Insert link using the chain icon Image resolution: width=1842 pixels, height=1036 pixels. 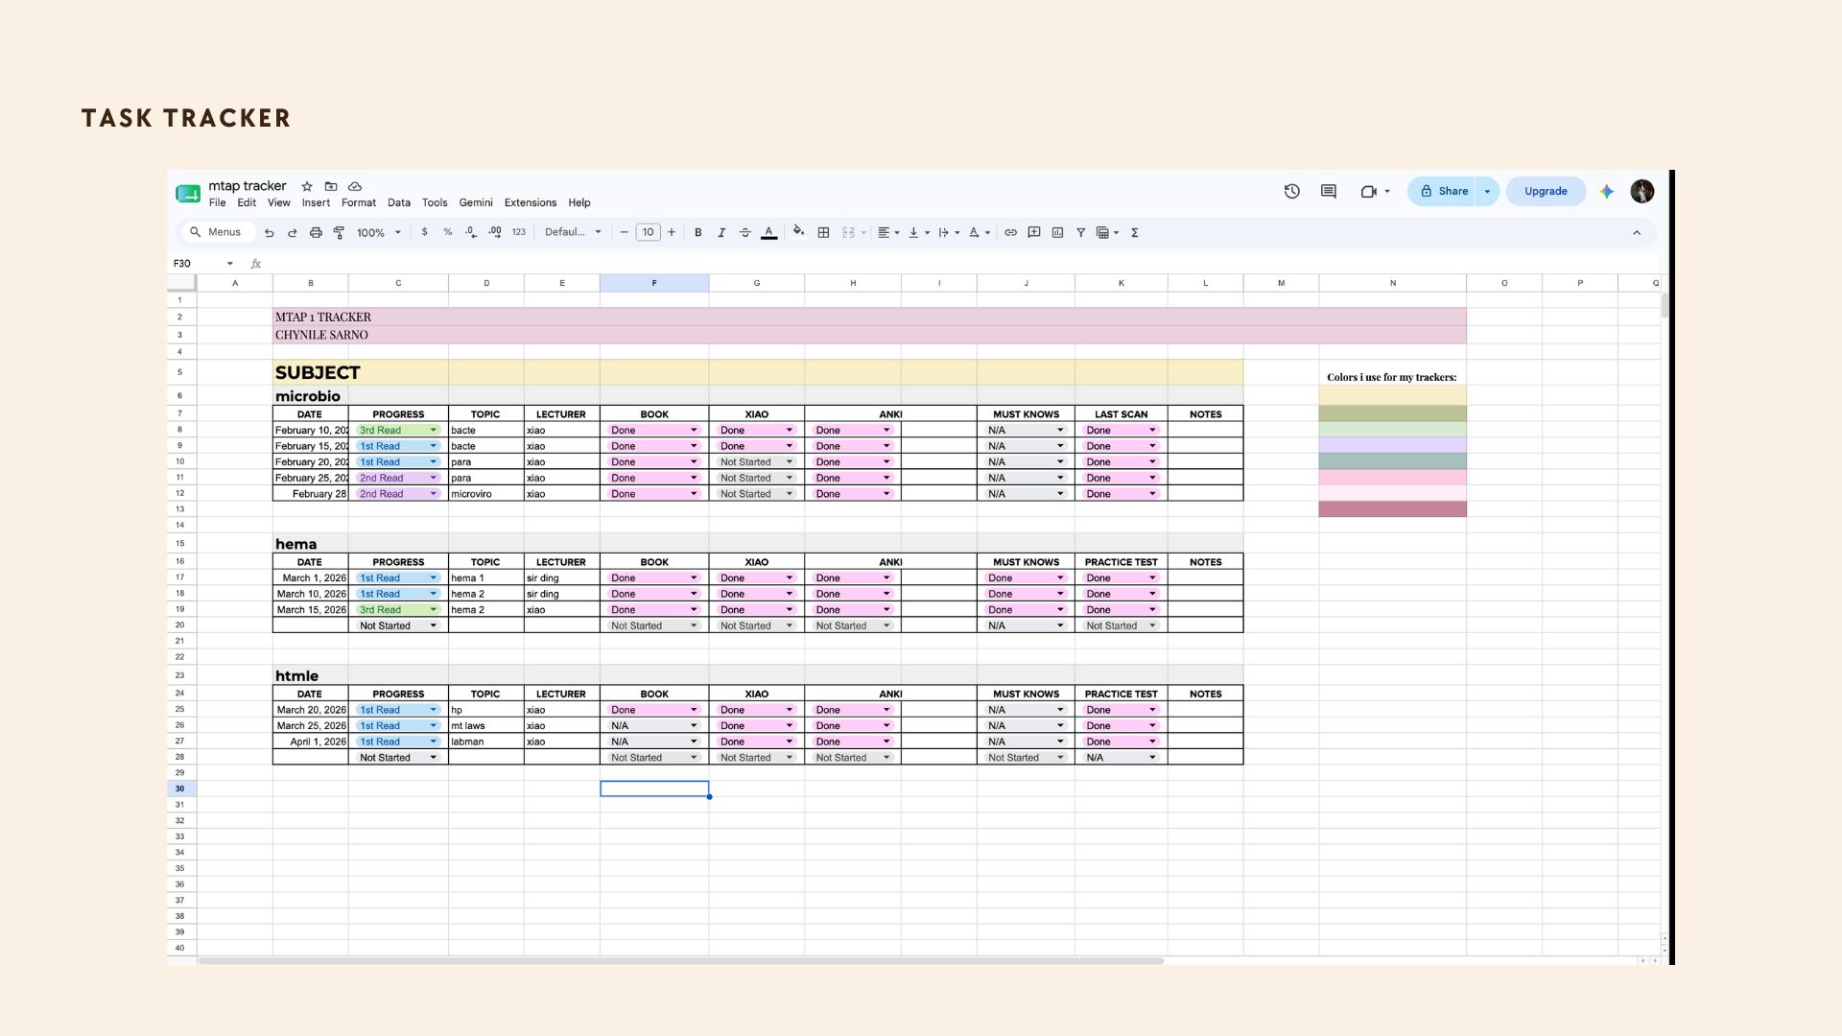point(1010,233)
